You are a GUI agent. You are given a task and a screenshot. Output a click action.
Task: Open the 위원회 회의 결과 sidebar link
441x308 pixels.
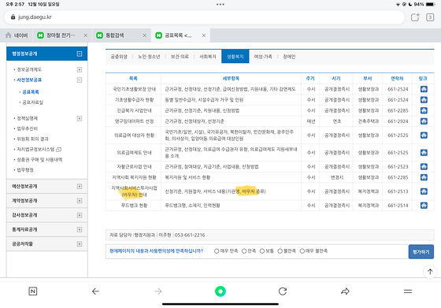click(32, 139)
